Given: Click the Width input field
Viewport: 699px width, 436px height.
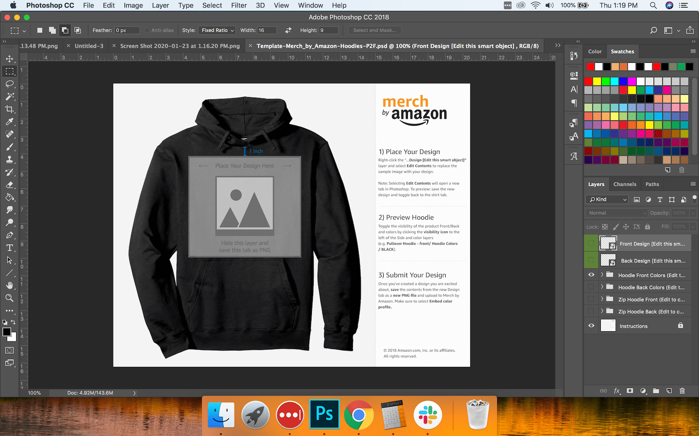Looking at the screenshot, I should tap(267, 30).
